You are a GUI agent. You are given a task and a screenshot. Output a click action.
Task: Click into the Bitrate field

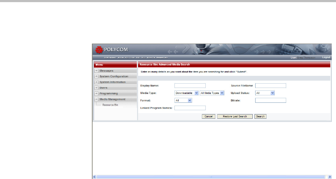pos(271,100)
